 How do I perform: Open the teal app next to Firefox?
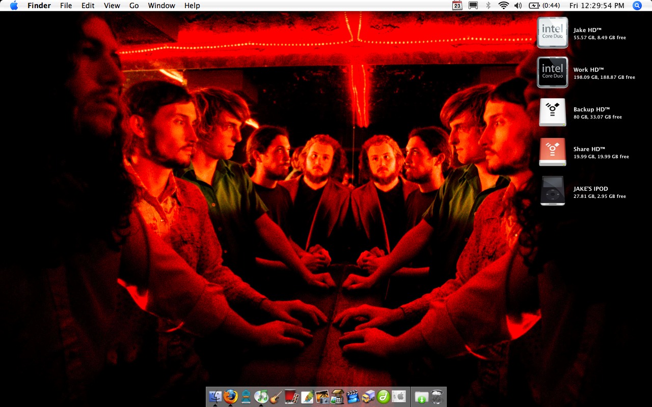click(246, 396)
